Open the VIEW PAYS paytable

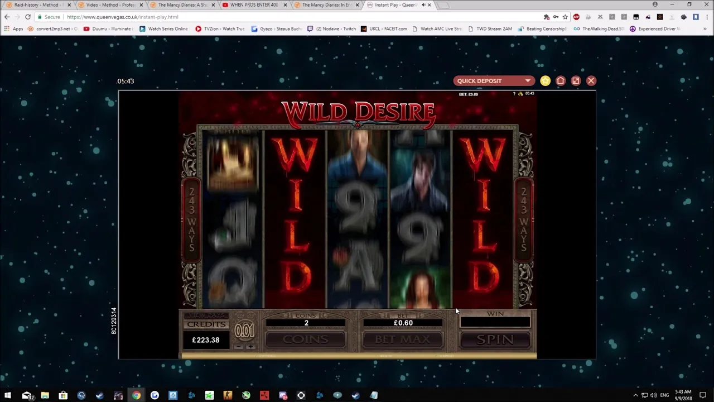tap(206, 315)
